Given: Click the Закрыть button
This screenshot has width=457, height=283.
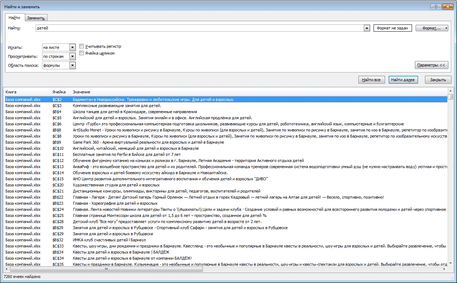Looking at the screenshot, I should point(438,80).
